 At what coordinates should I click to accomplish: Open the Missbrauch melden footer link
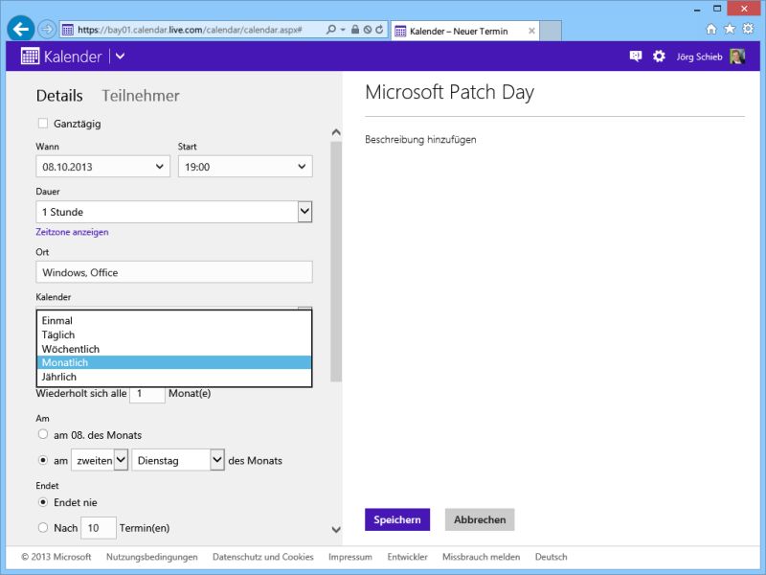coord(482,557)
